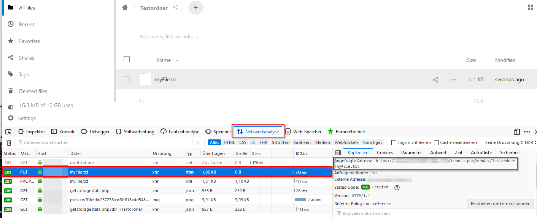Click the plus button to add file
This screenshot has width=537, height=218.
coord(196,8)
